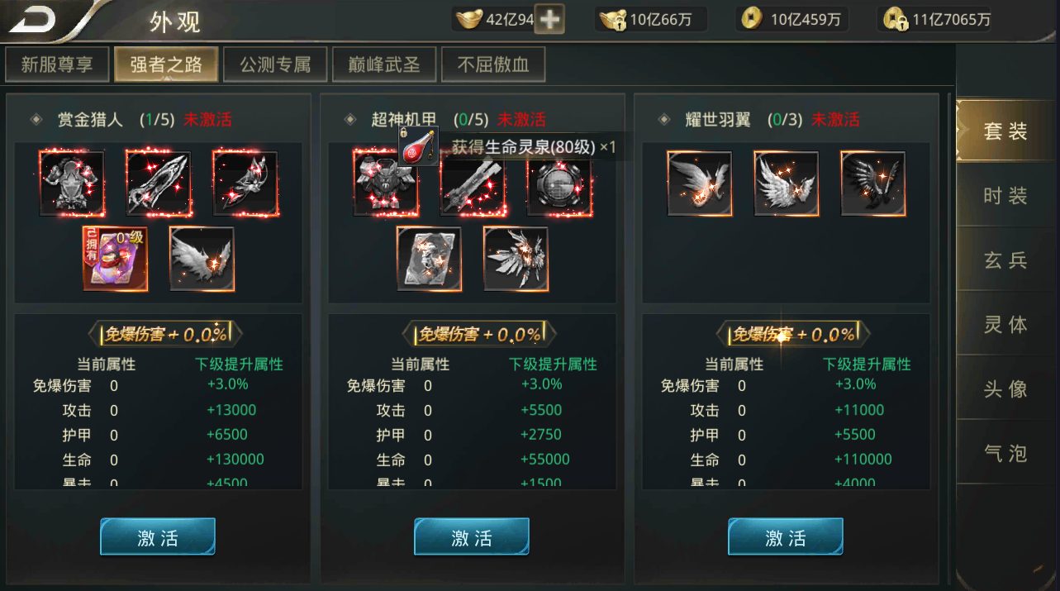Screen dimensions: 1060x591
Task: Open the 巅峰武圣 tab
Action: click(x=383, y=65)
